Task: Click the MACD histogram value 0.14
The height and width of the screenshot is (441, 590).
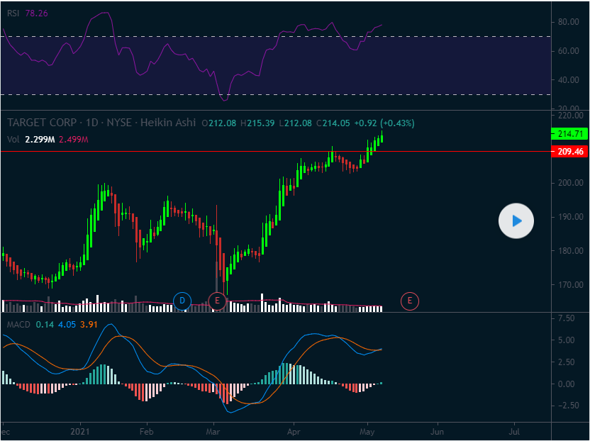Action: point(45,325)
